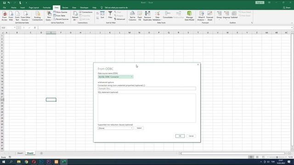The width and height of the screenshot is (294, 165).
Task: Select the Sheet1 tab
Action: (x=20, y=153)
